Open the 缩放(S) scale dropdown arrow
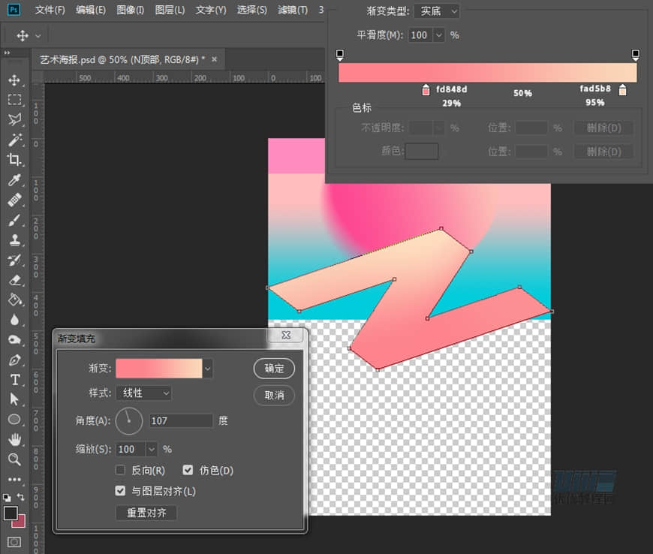 coord(152,449)
